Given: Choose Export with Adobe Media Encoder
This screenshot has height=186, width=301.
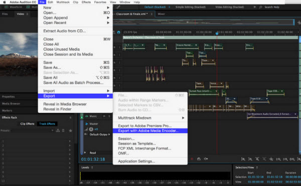Looking at the screenshot, I should pos(150,131).
